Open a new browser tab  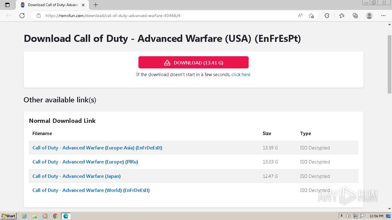tap(96, 5)
